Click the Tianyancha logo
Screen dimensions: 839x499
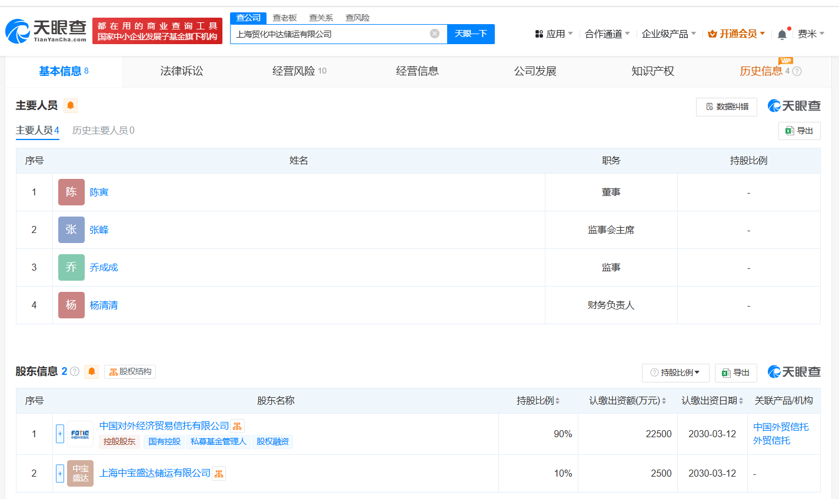point(46,31)
